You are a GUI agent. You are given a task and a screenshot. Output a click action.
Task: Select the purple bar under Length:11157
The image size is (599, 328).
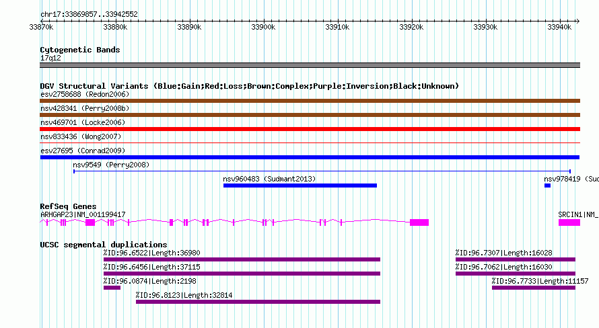click(534, 288)
